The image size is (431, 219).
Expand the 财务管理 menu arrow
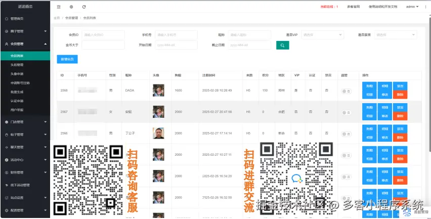(x=46, y=172)
